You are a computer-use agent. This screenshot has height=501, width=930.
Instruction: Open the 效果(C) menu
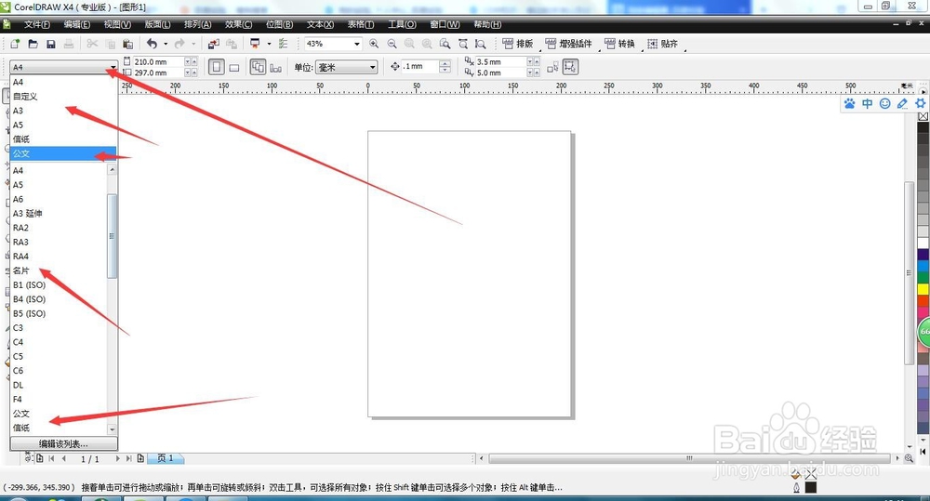tap(238, 24)
